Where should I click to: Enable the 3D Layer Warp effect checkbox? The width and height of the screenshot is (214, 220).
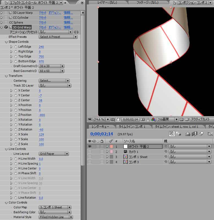click(x=6, y=13)
